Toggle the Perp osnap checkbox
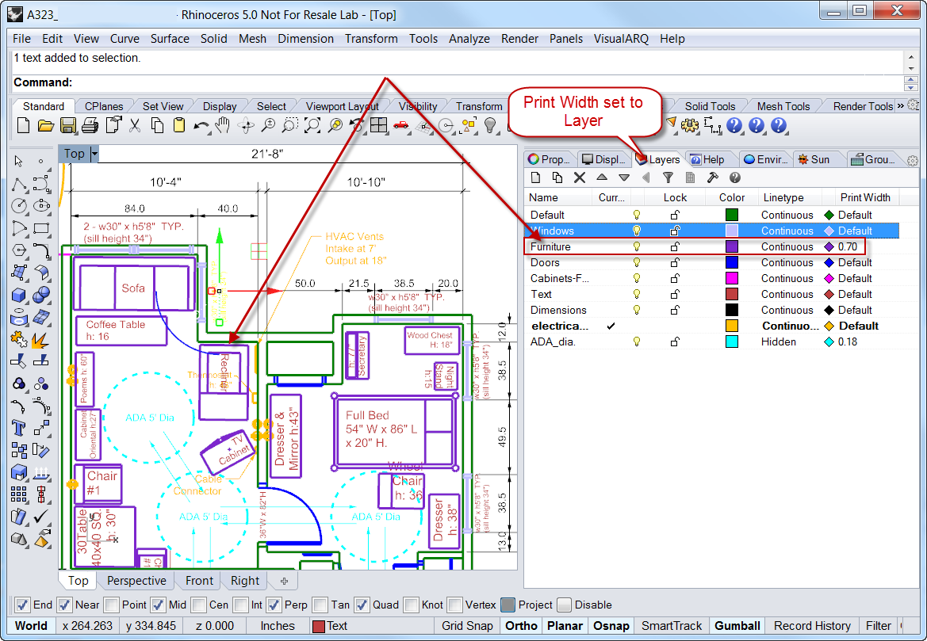Screen dimensions: 927x641 pyautogui.click(x=274, y=605)
